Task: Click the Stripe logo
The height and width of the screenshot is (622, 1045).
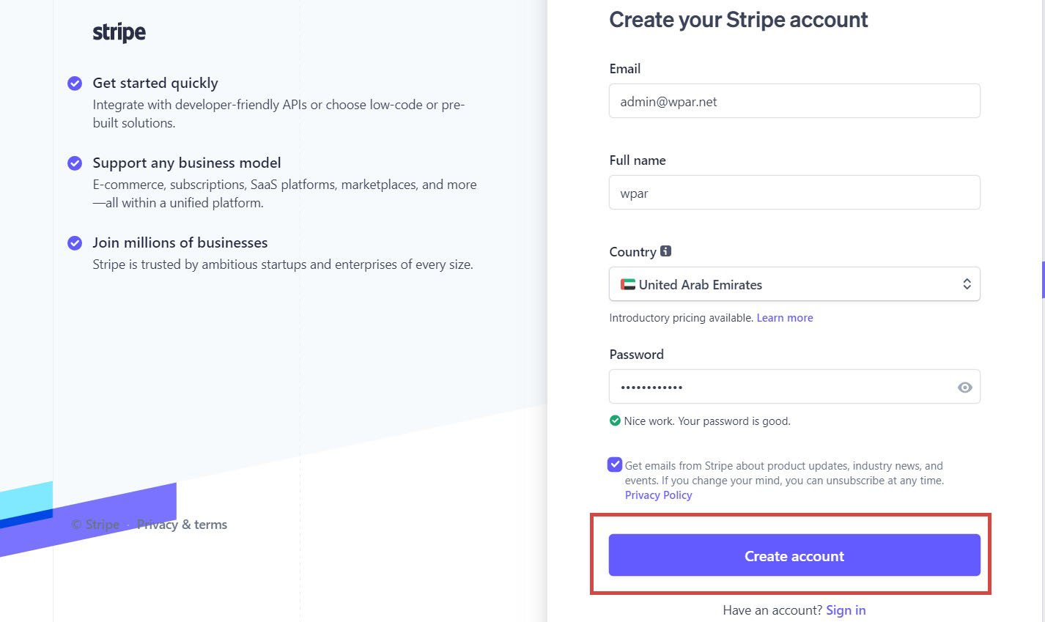Action: (119, 32)
